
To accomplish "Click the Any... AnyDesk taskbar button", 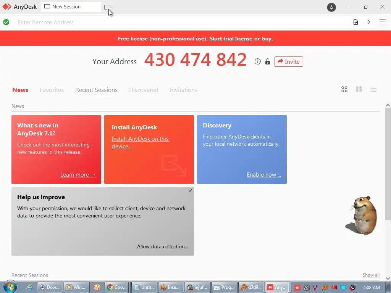I will [x=277, y=287].
